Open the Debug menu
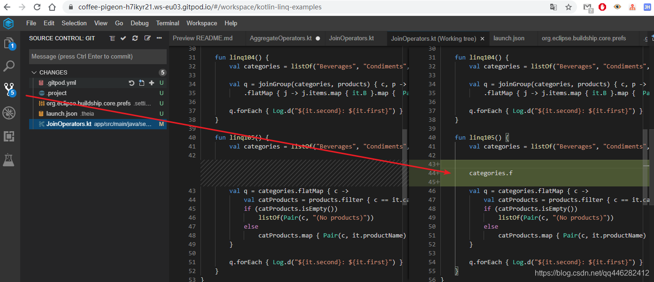This screenshot has height=282, width=654. tap(139, 23)
